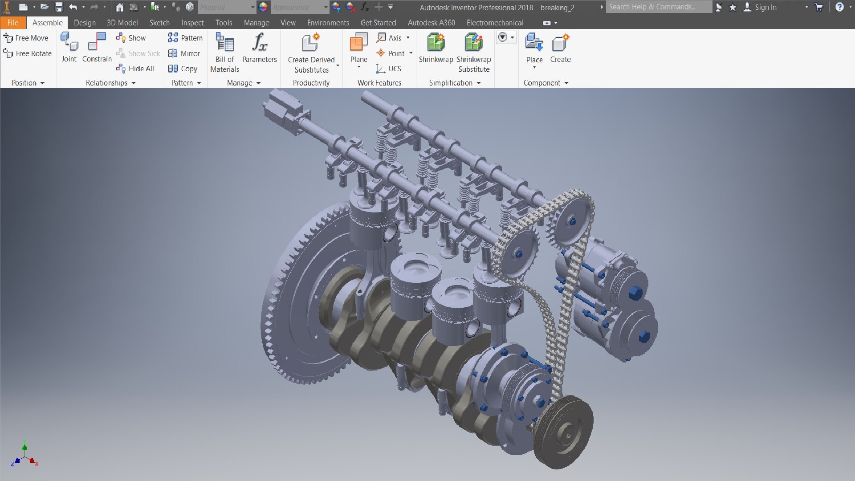The image size is (855, 481).
Task: Select the Free Rotate tool
Action: click(27, 53)
